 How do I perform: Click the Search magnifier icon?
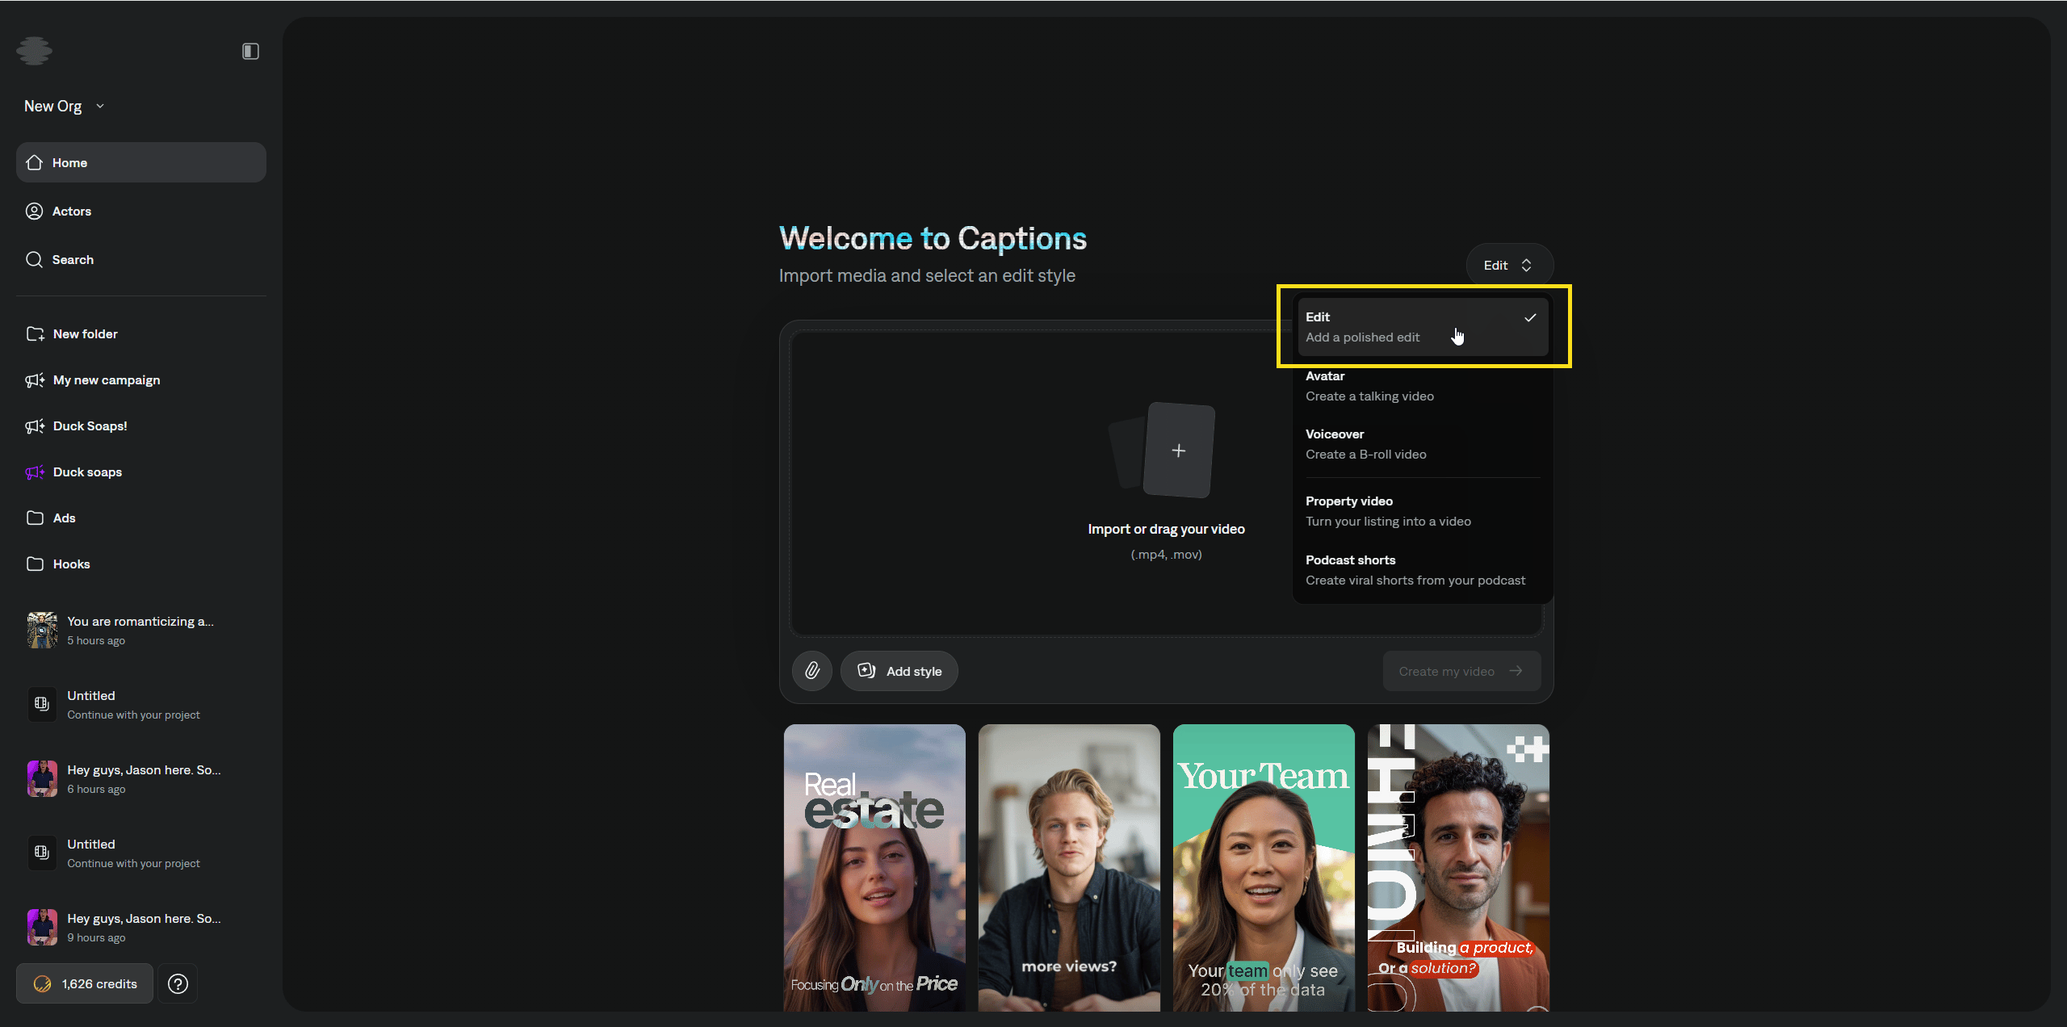point(34,259)
